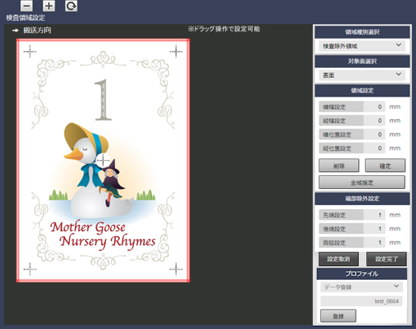Click the 横位置設定 value field
Screen dimensions: 416x329
coord(374,134)
